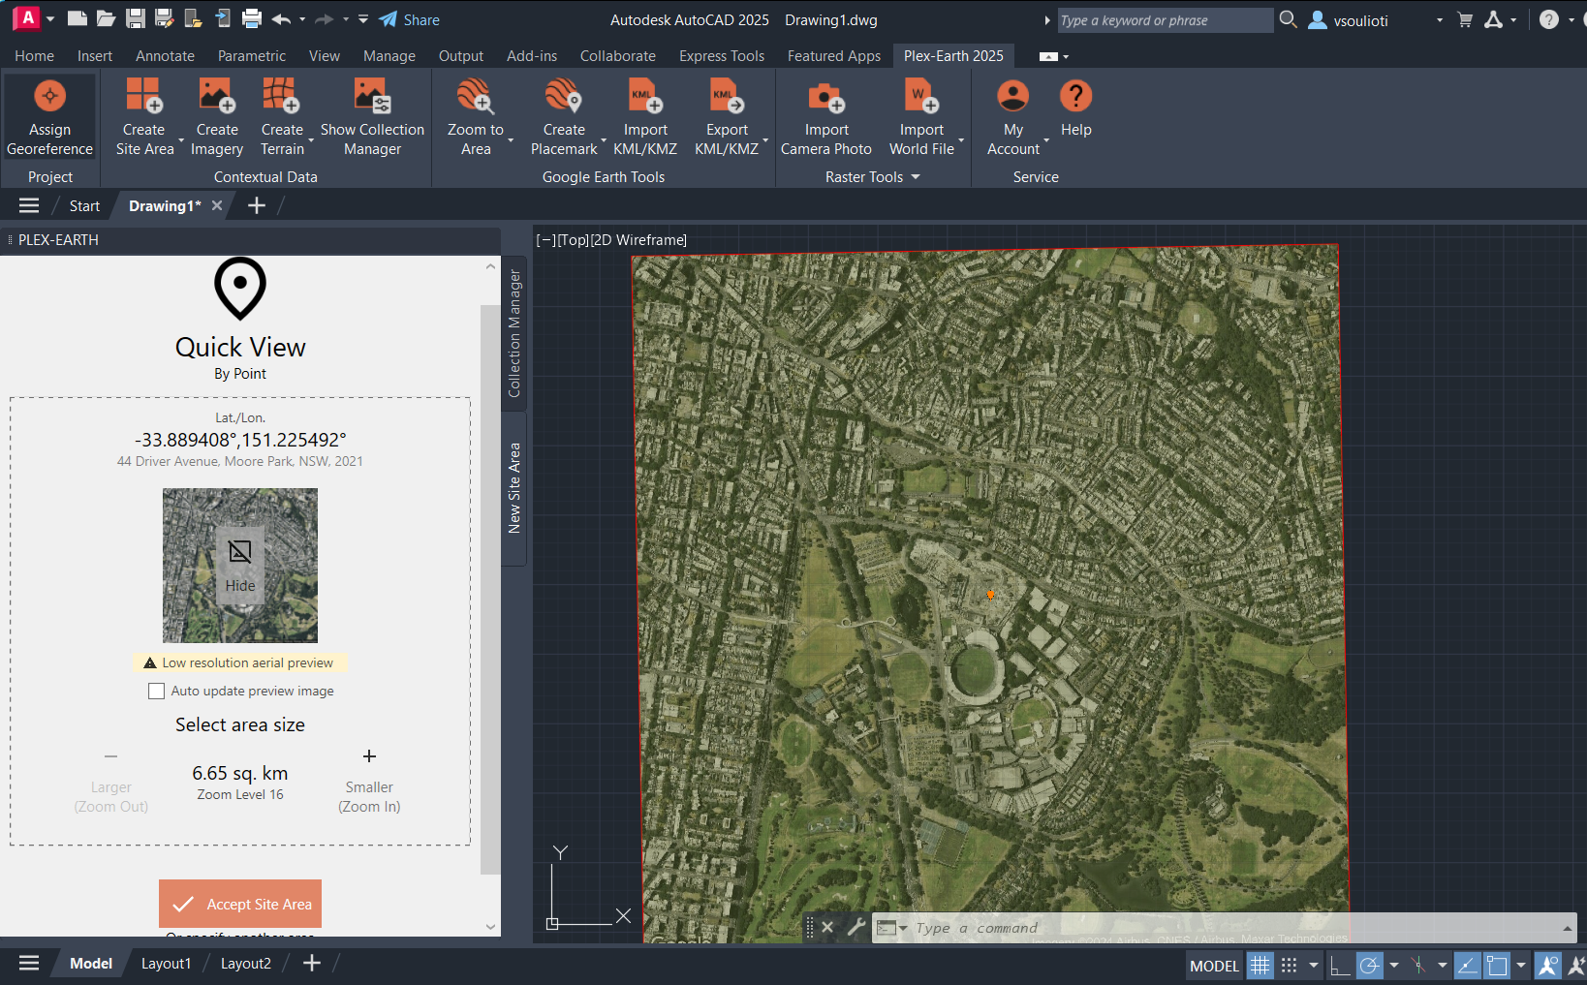1587x985 pixels.
Task: Save the drawing with the Save icon
Action: (x=136, y=18)
